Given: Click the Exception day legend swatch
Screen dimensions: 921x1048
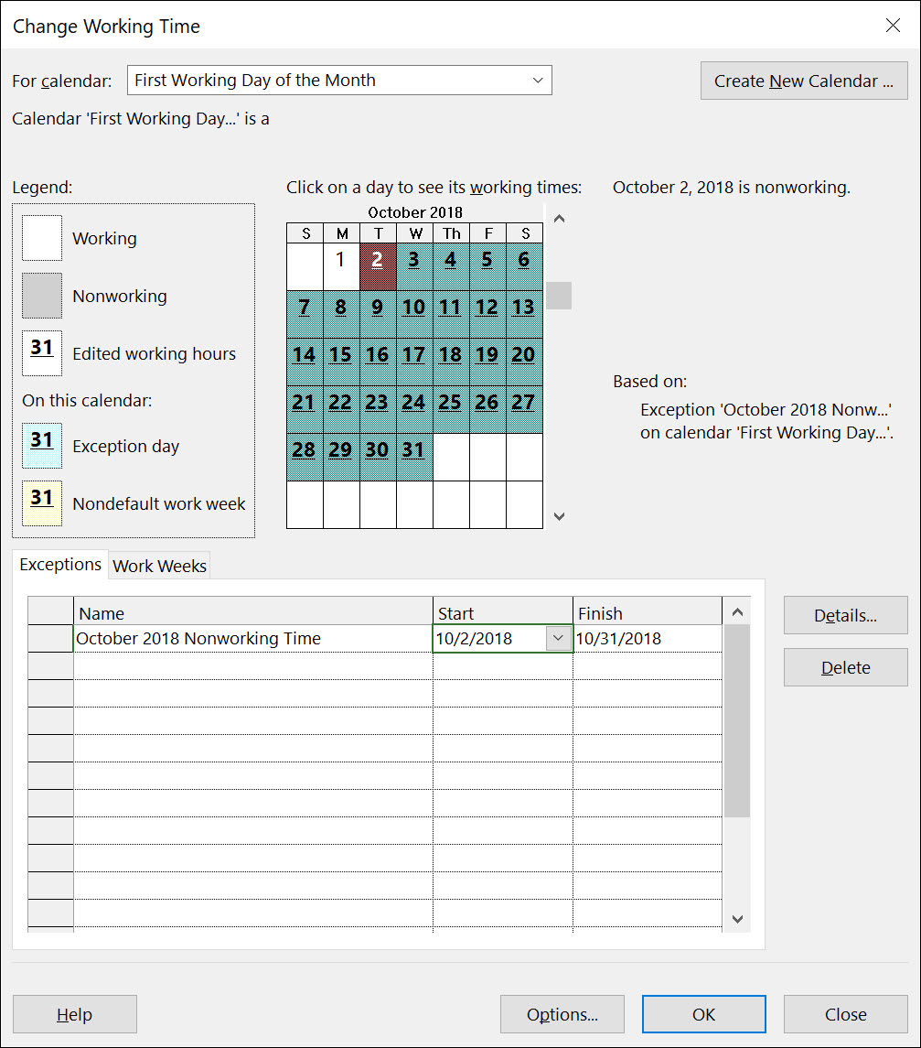Looking at the screenshot, I should 42,445.
